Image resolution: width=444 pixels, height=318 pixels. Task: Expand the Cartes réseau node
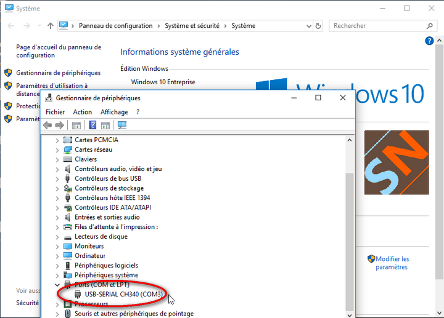(57, 150)
